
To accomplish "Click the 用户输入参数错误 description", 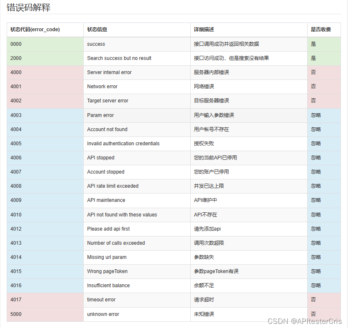I will [214, 115].
